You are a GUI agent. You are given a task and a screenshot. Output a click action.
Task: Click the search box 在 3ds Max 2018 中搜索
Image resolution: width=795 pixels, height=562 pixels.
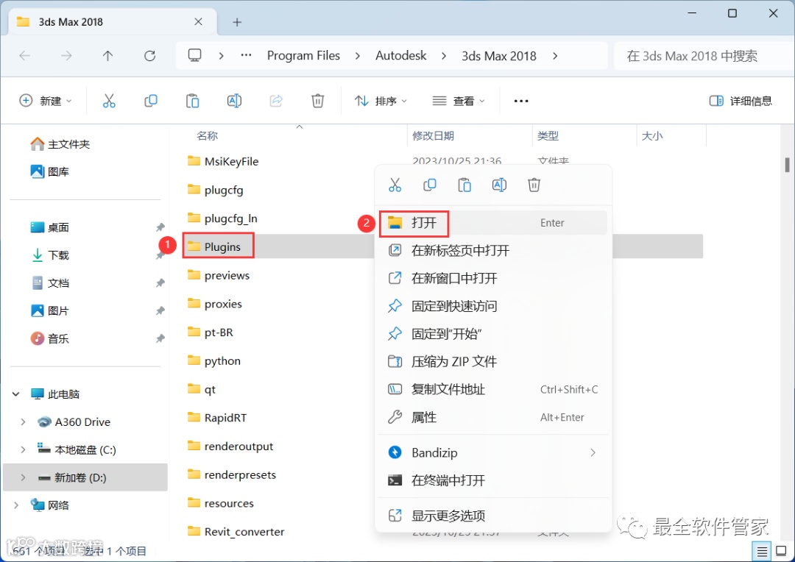point(704,56)
